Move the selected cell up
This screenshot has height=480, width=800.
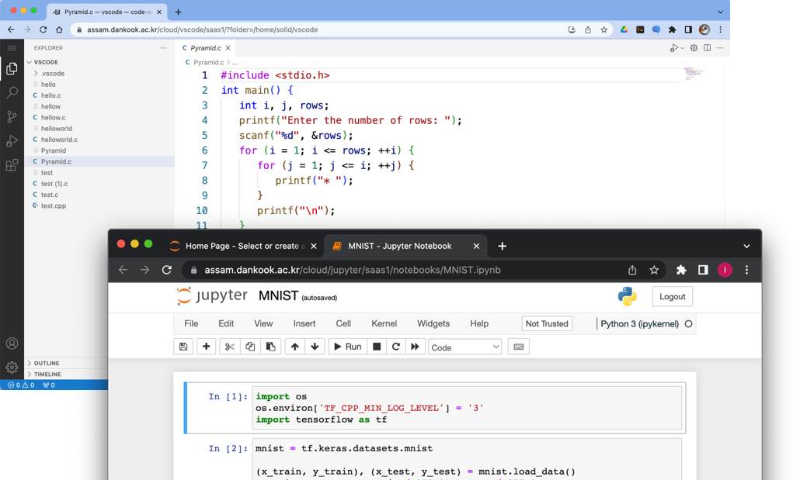pyautogui.click(x=295, y=347)
